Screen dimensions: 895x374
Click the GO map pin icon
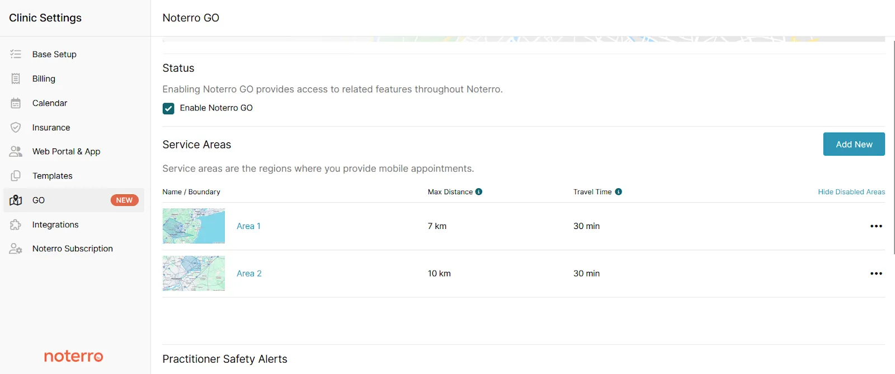pos(16,200)
